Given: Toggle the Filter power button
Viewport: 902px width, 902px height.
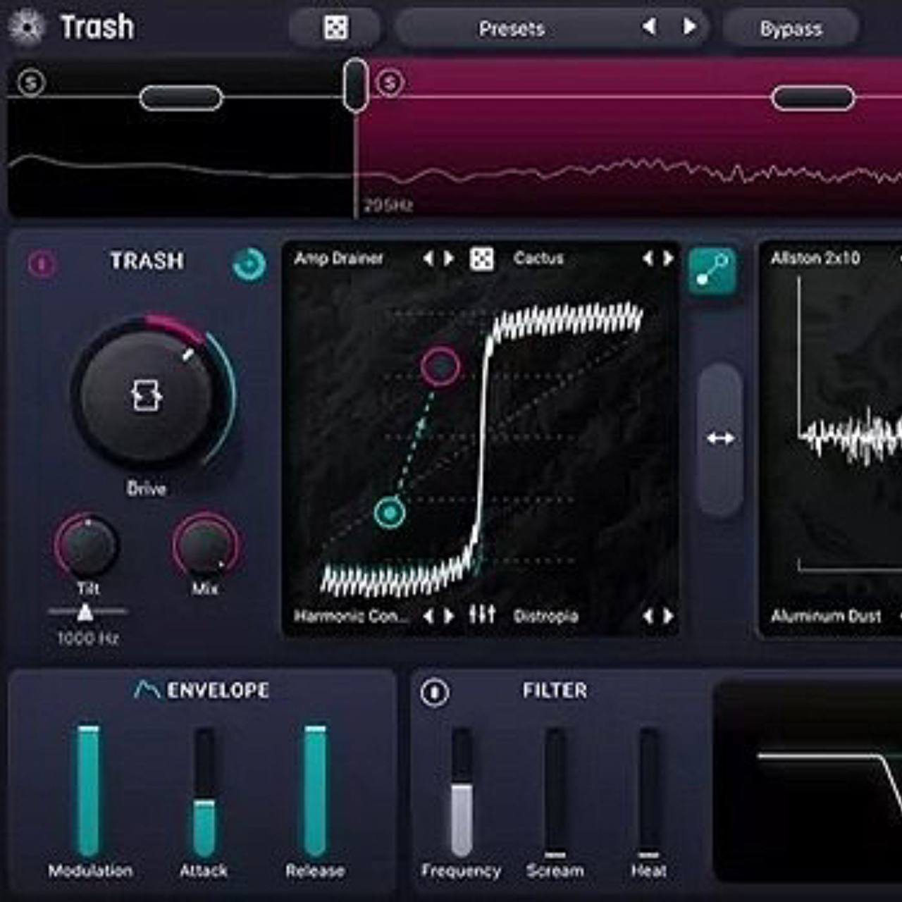Looking at the screenshot, I should click(x=434, y=692).
